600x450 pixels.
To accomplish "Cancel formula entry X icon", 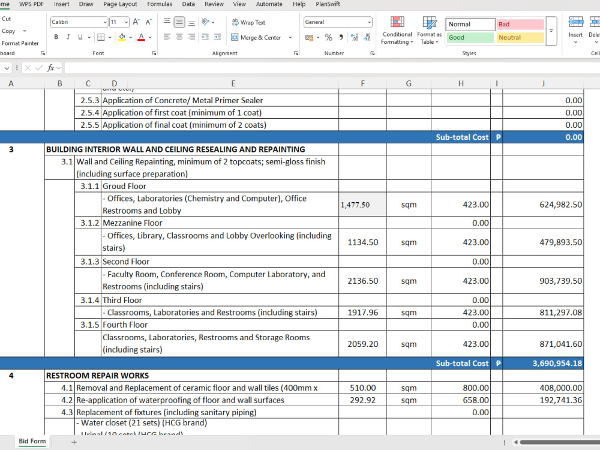I will tap(28, 68).
